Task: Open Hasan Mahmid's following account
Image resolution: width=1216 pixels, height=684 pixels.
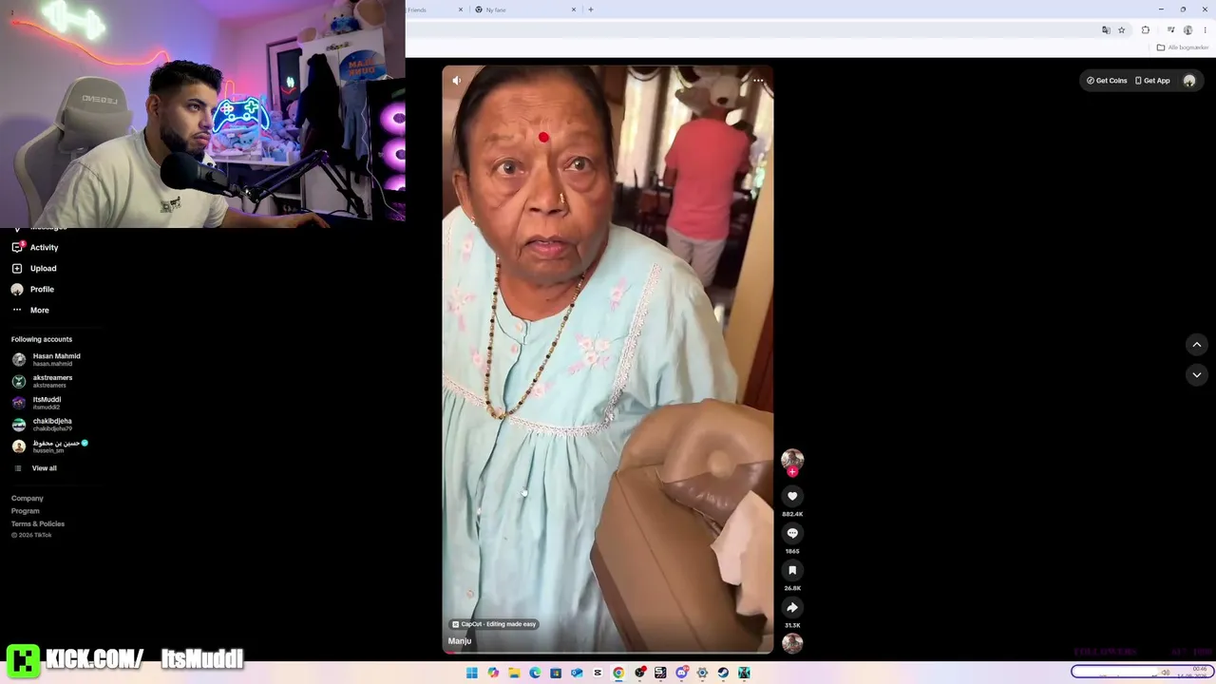Action: point(47,359)
